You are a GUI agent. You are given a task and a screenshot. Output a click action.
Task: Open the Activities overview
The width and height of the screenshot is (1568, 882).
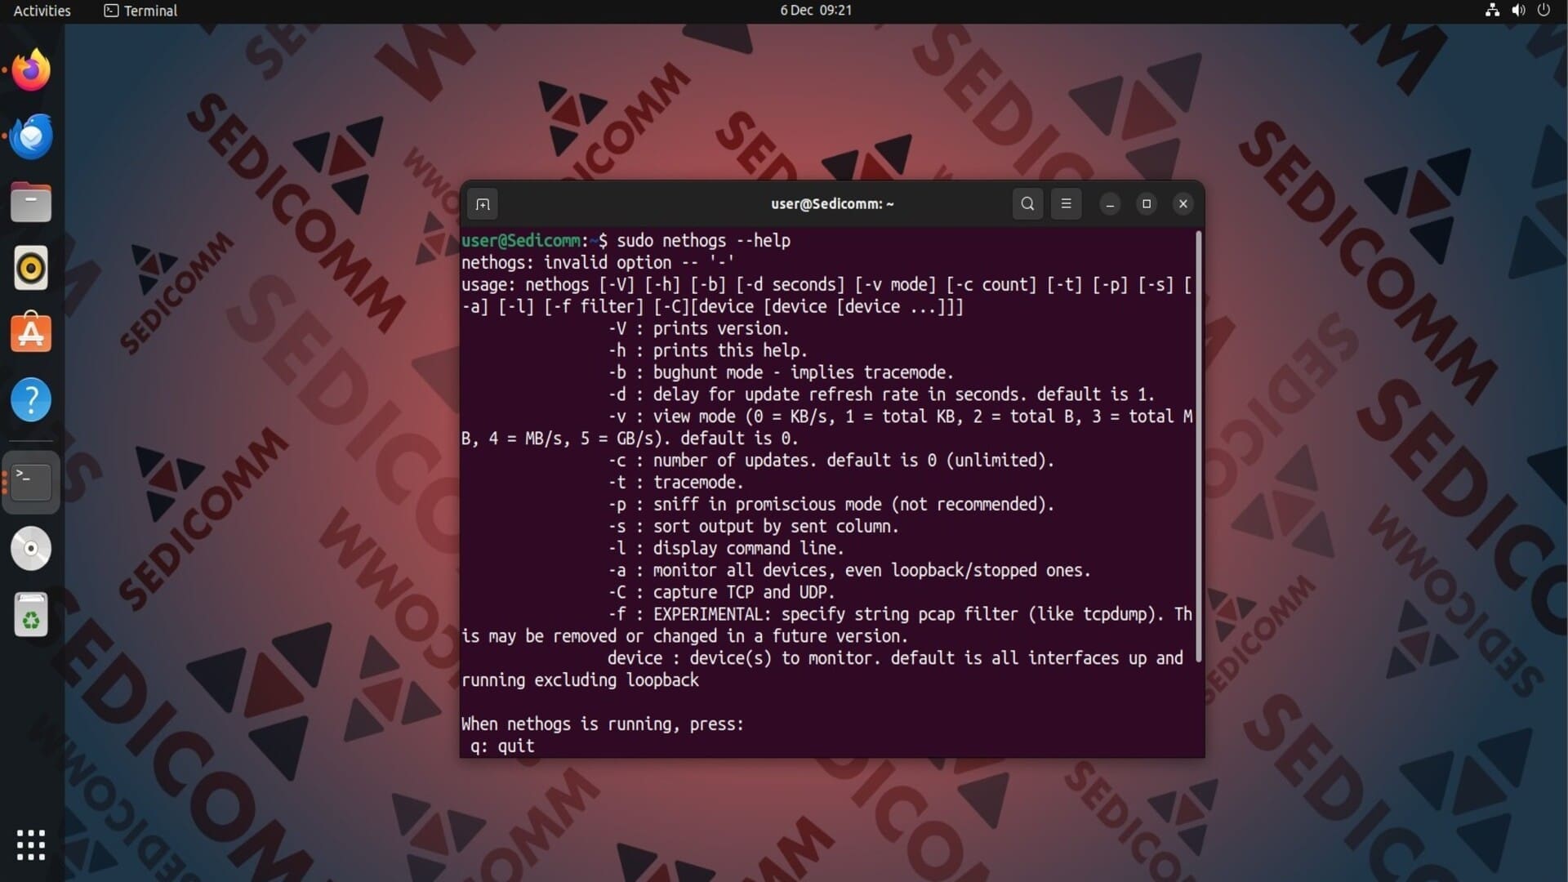(42, 11)
